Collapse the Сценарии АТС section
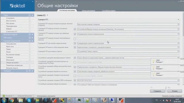Screen dimensions: 184x103 178,19
